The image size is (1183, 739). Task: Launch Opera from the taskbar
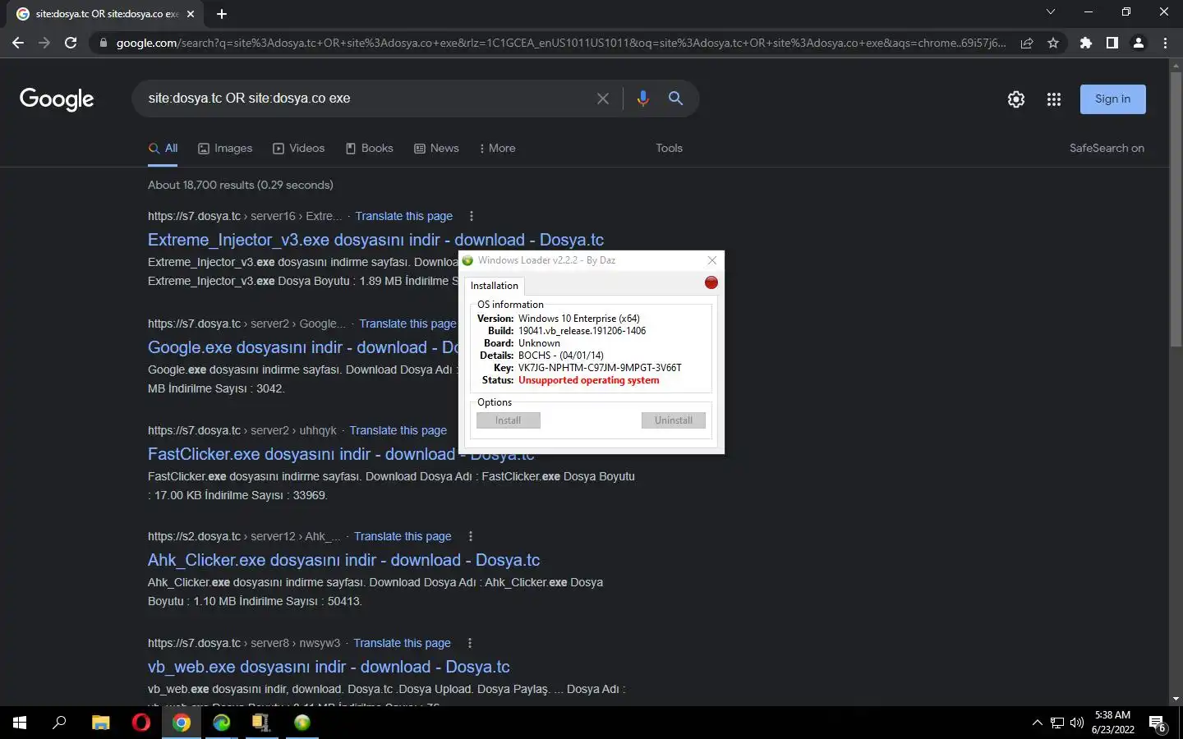(x=141, y=723)
